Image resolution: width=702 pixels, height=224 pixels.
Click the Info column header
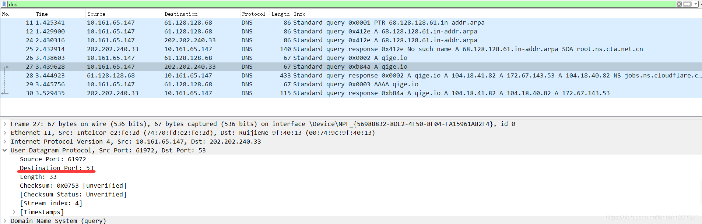click(497, 14)
